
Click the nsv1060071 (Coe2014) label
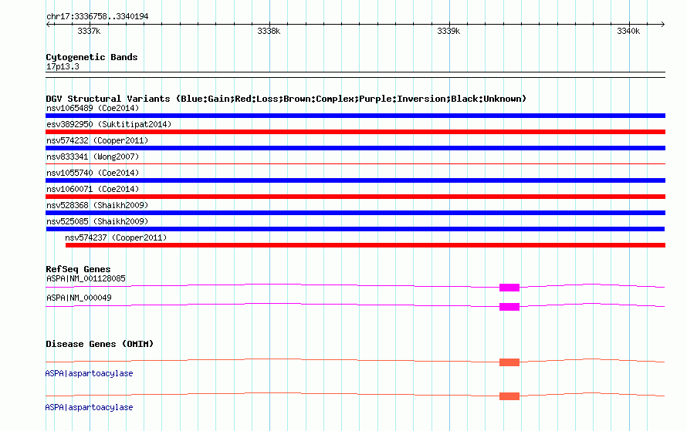[93, 189]
